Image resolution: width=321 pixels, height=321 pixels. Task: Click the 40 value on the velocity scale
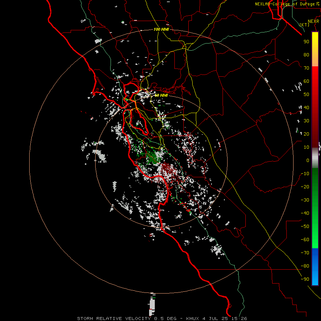click(306, 107)
